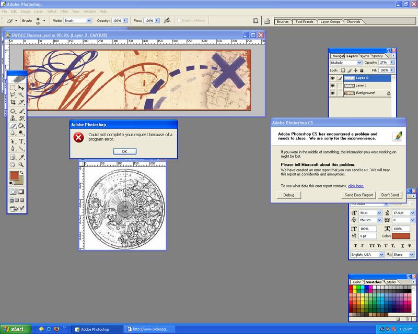418x334 pixels.
Task: Click the foreground color swatch in toolbox
Action: pos(14,176)
